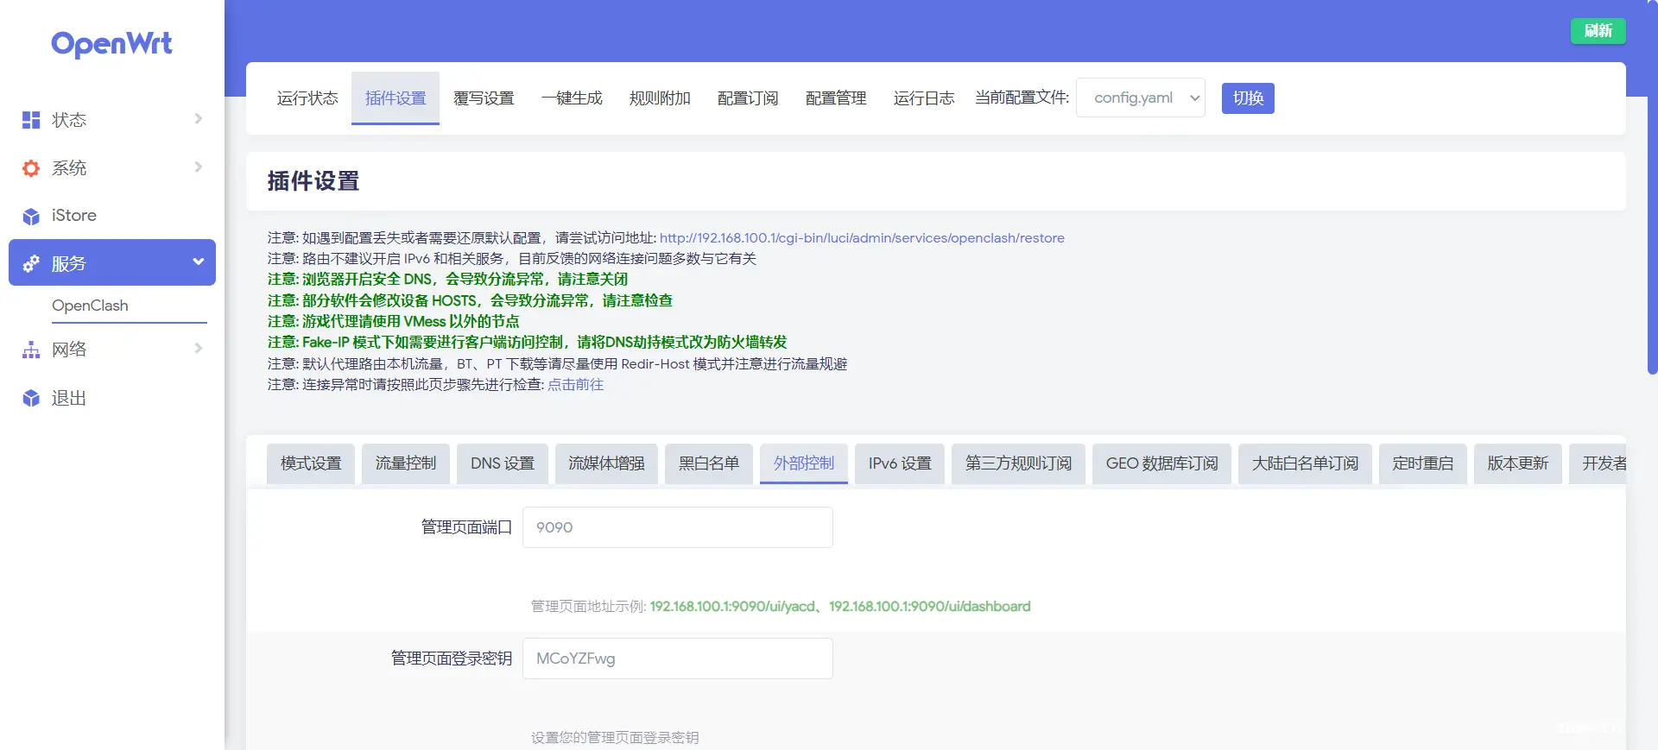Open the 规则附加 tab
This screenshot has height=750, width=1658.
660,98
